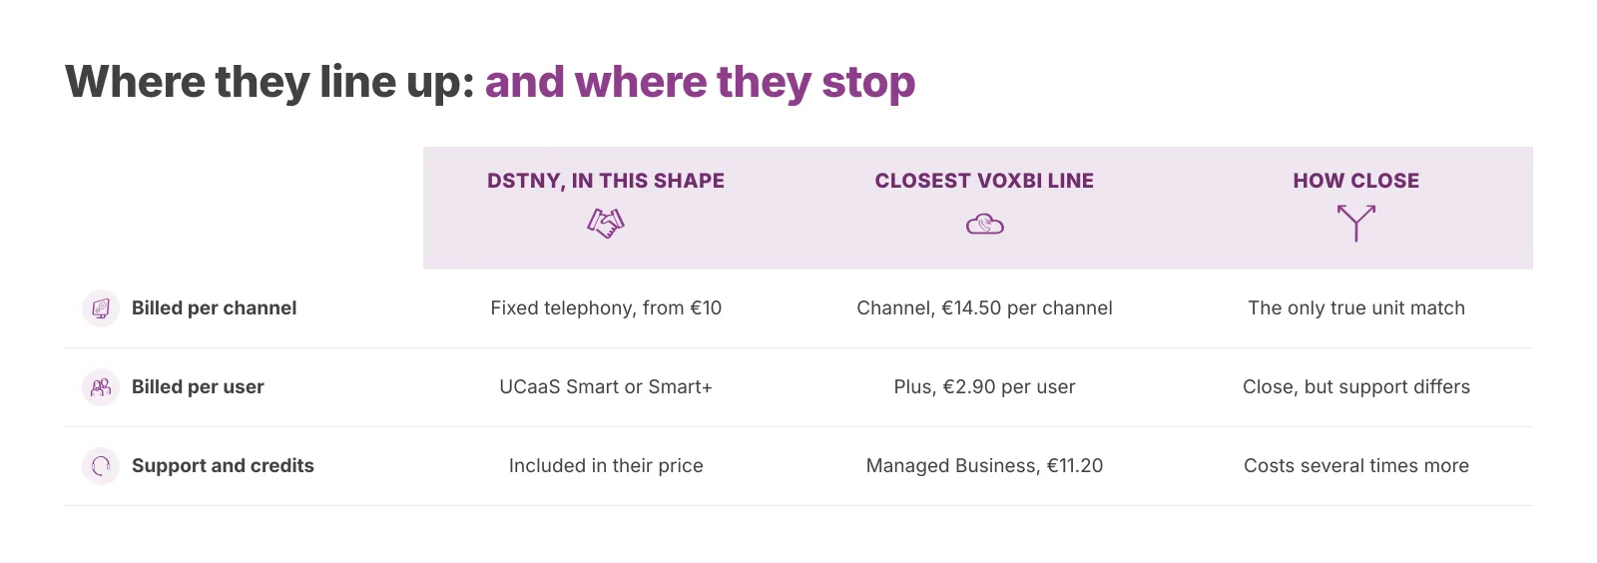
Task: Click the purple heading text and where they stop
Action: (x=700, y=83)
